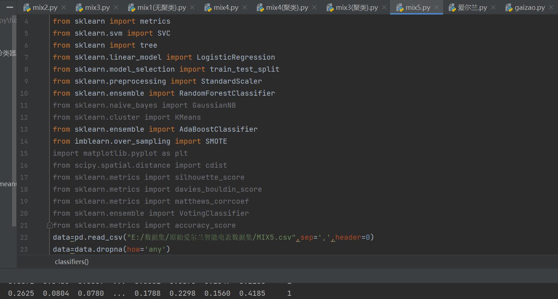Click 'accuracy_score' in line 21

pos(205,225)
